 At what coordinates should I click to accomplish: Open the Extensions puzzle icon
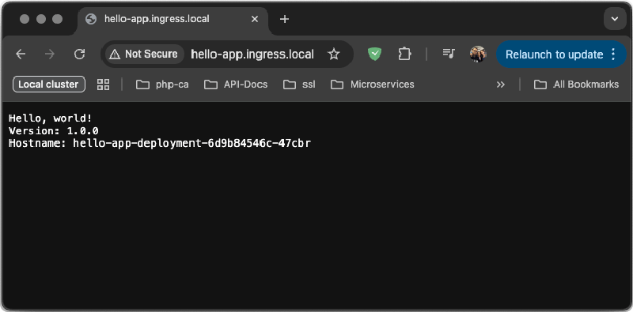tap(404, 54)
